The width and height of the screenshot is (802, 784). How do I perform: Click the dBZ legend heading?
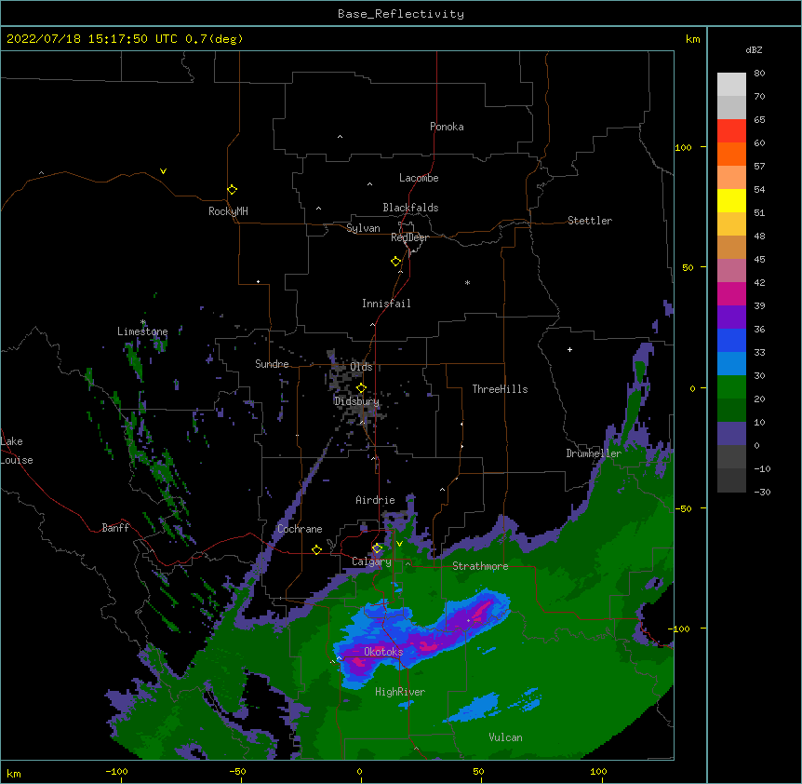(x=754, y=49)
